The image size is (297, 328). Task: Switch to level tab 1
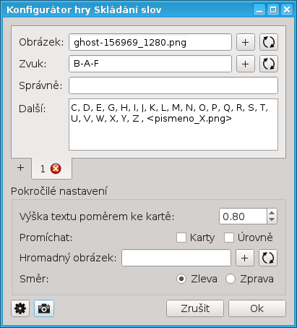(x=43, y=169)
